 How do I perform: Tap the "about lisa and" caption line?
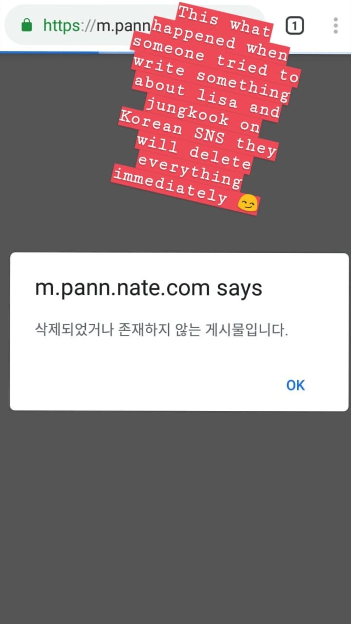(207, 97)
